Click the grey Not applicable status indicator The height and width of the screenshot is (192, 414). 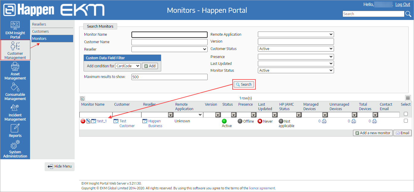pos(281,121)
